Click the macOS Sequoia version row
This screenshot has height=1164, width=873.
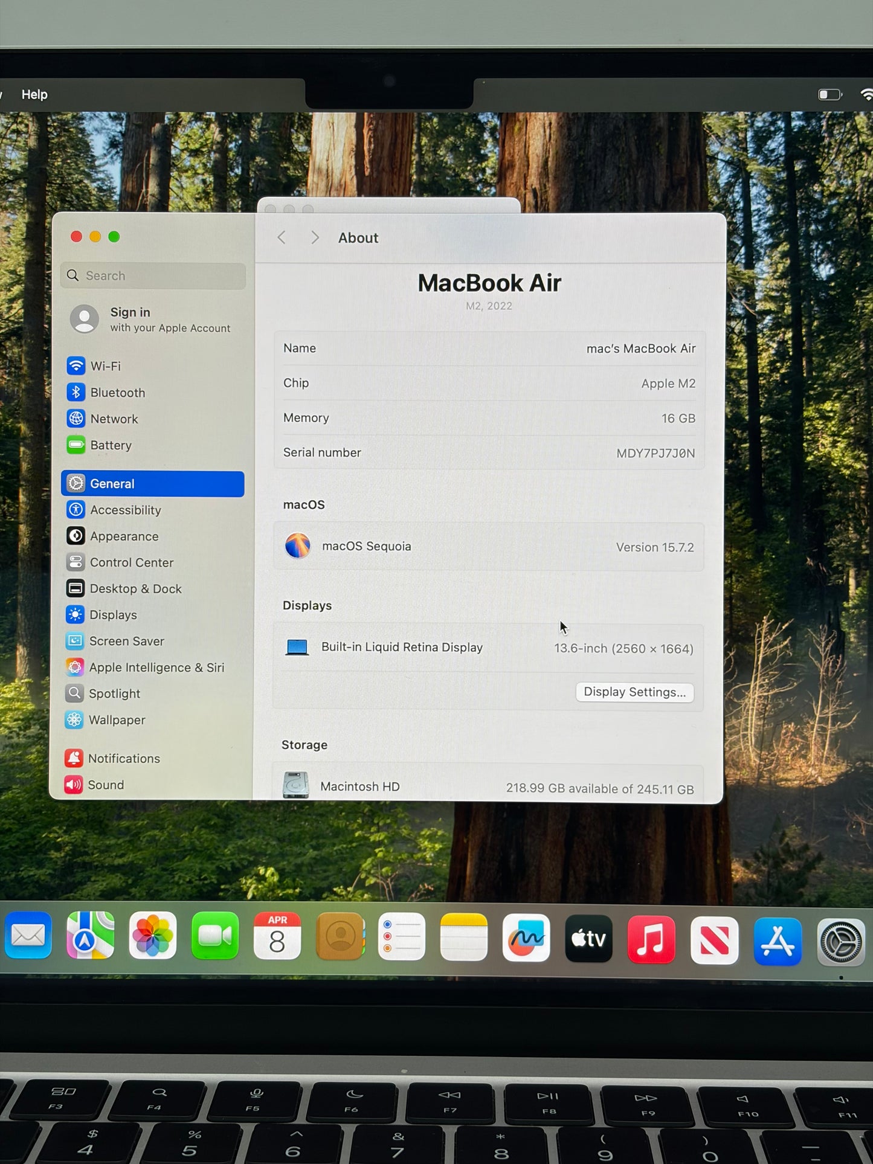489,547
